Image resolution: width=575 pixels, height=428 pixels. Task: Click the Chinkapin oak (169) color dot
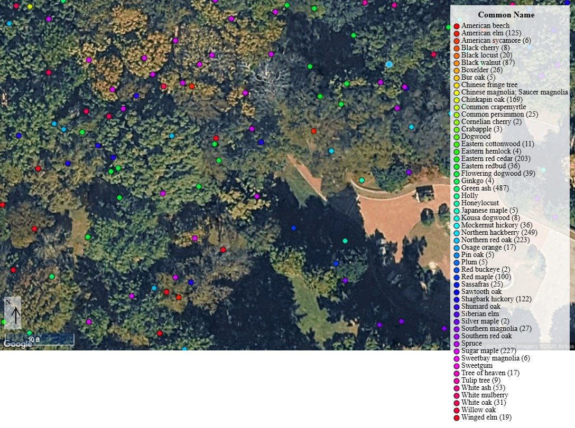[457, 100]
